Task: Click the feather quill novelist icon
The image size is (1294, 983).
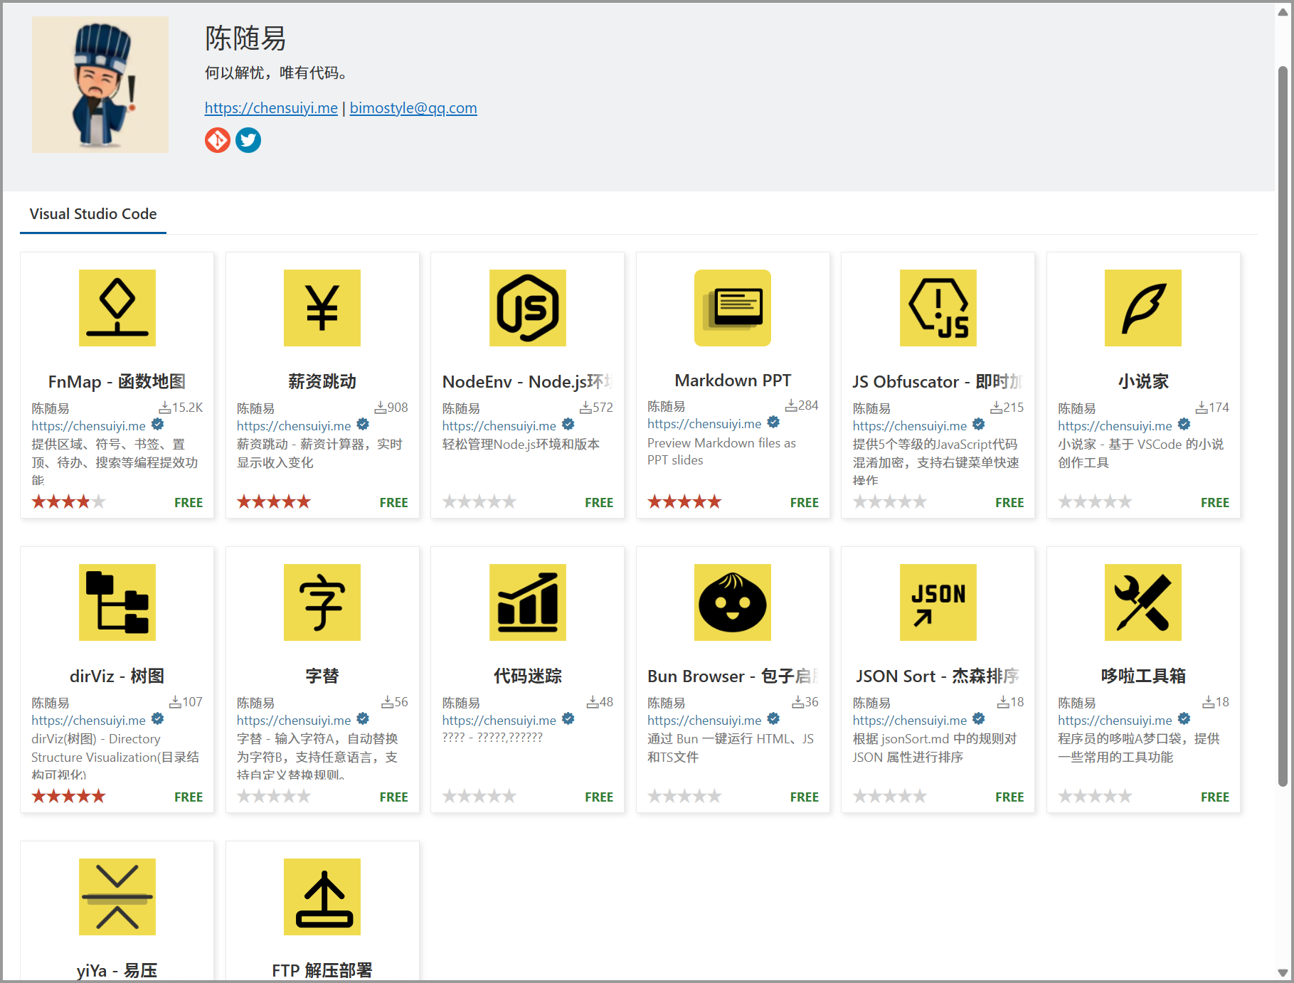Action: (x=1142, y=308)
